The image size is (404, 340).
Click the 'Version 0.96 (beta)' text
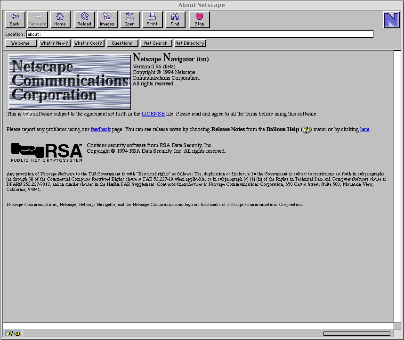pos(154,66)
